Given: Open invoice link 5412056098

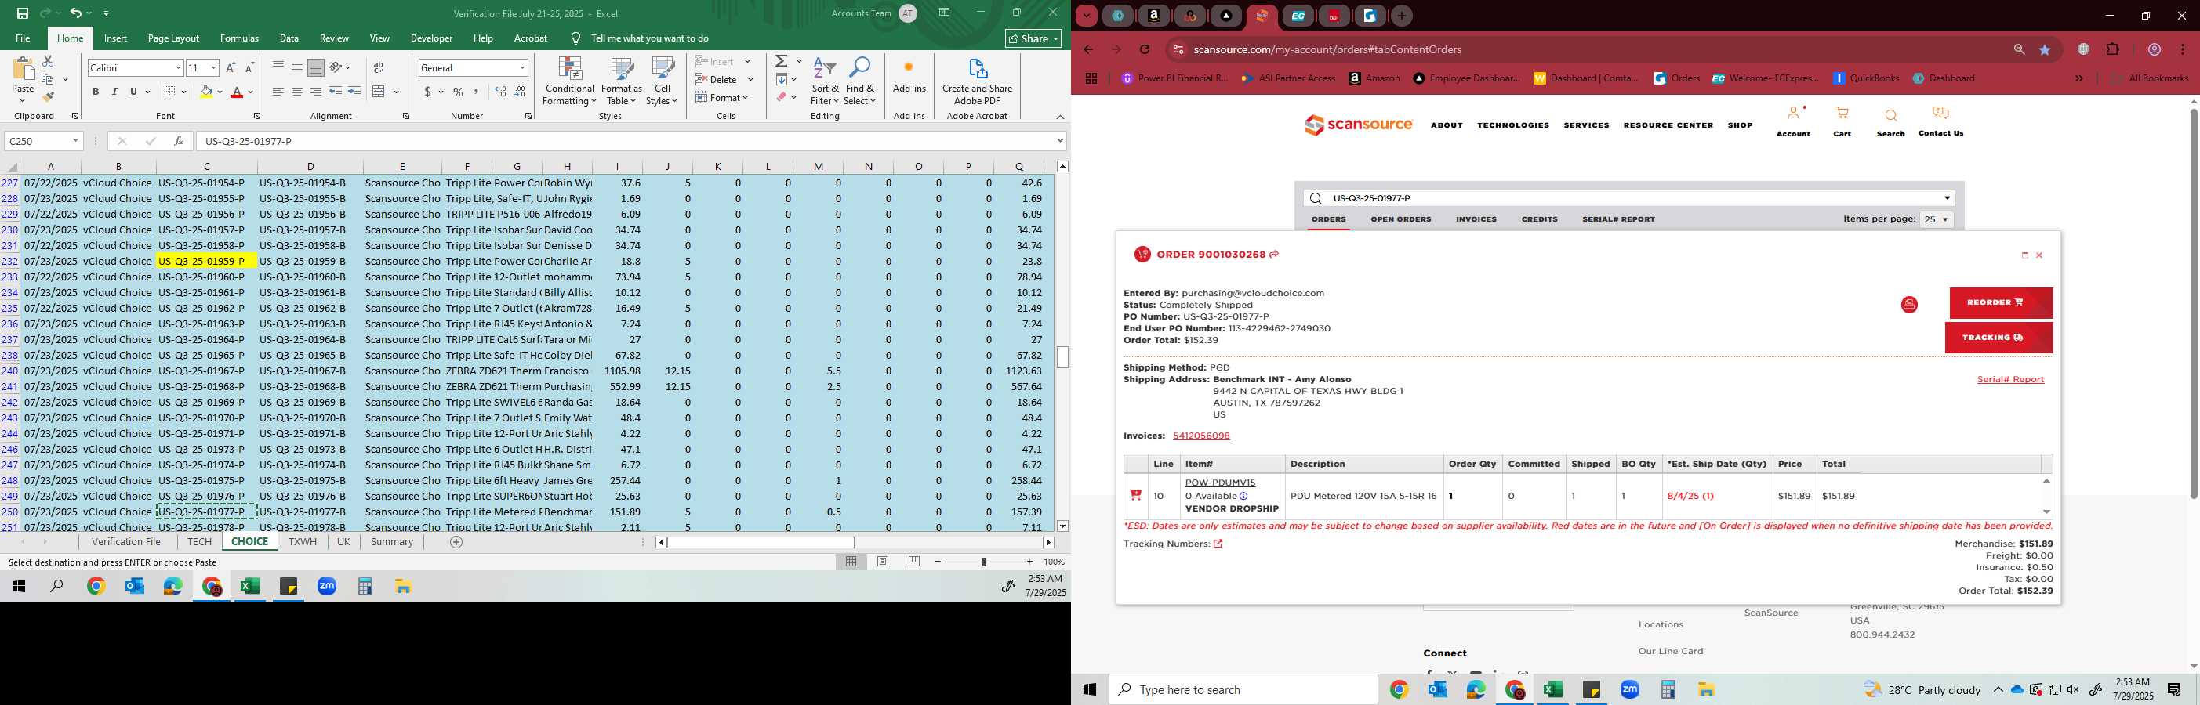Looking at the screenshot, I should tap(1201, 436).
